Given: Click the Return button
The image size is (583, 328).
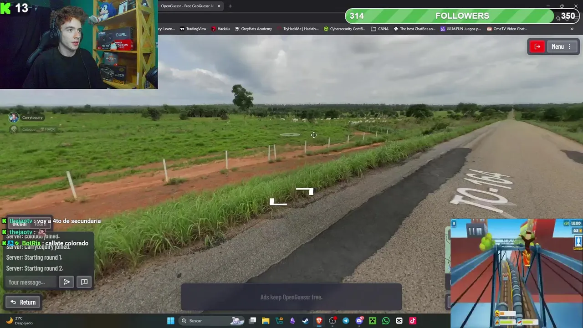Looking at the screenshot, I should coord(23,302).
